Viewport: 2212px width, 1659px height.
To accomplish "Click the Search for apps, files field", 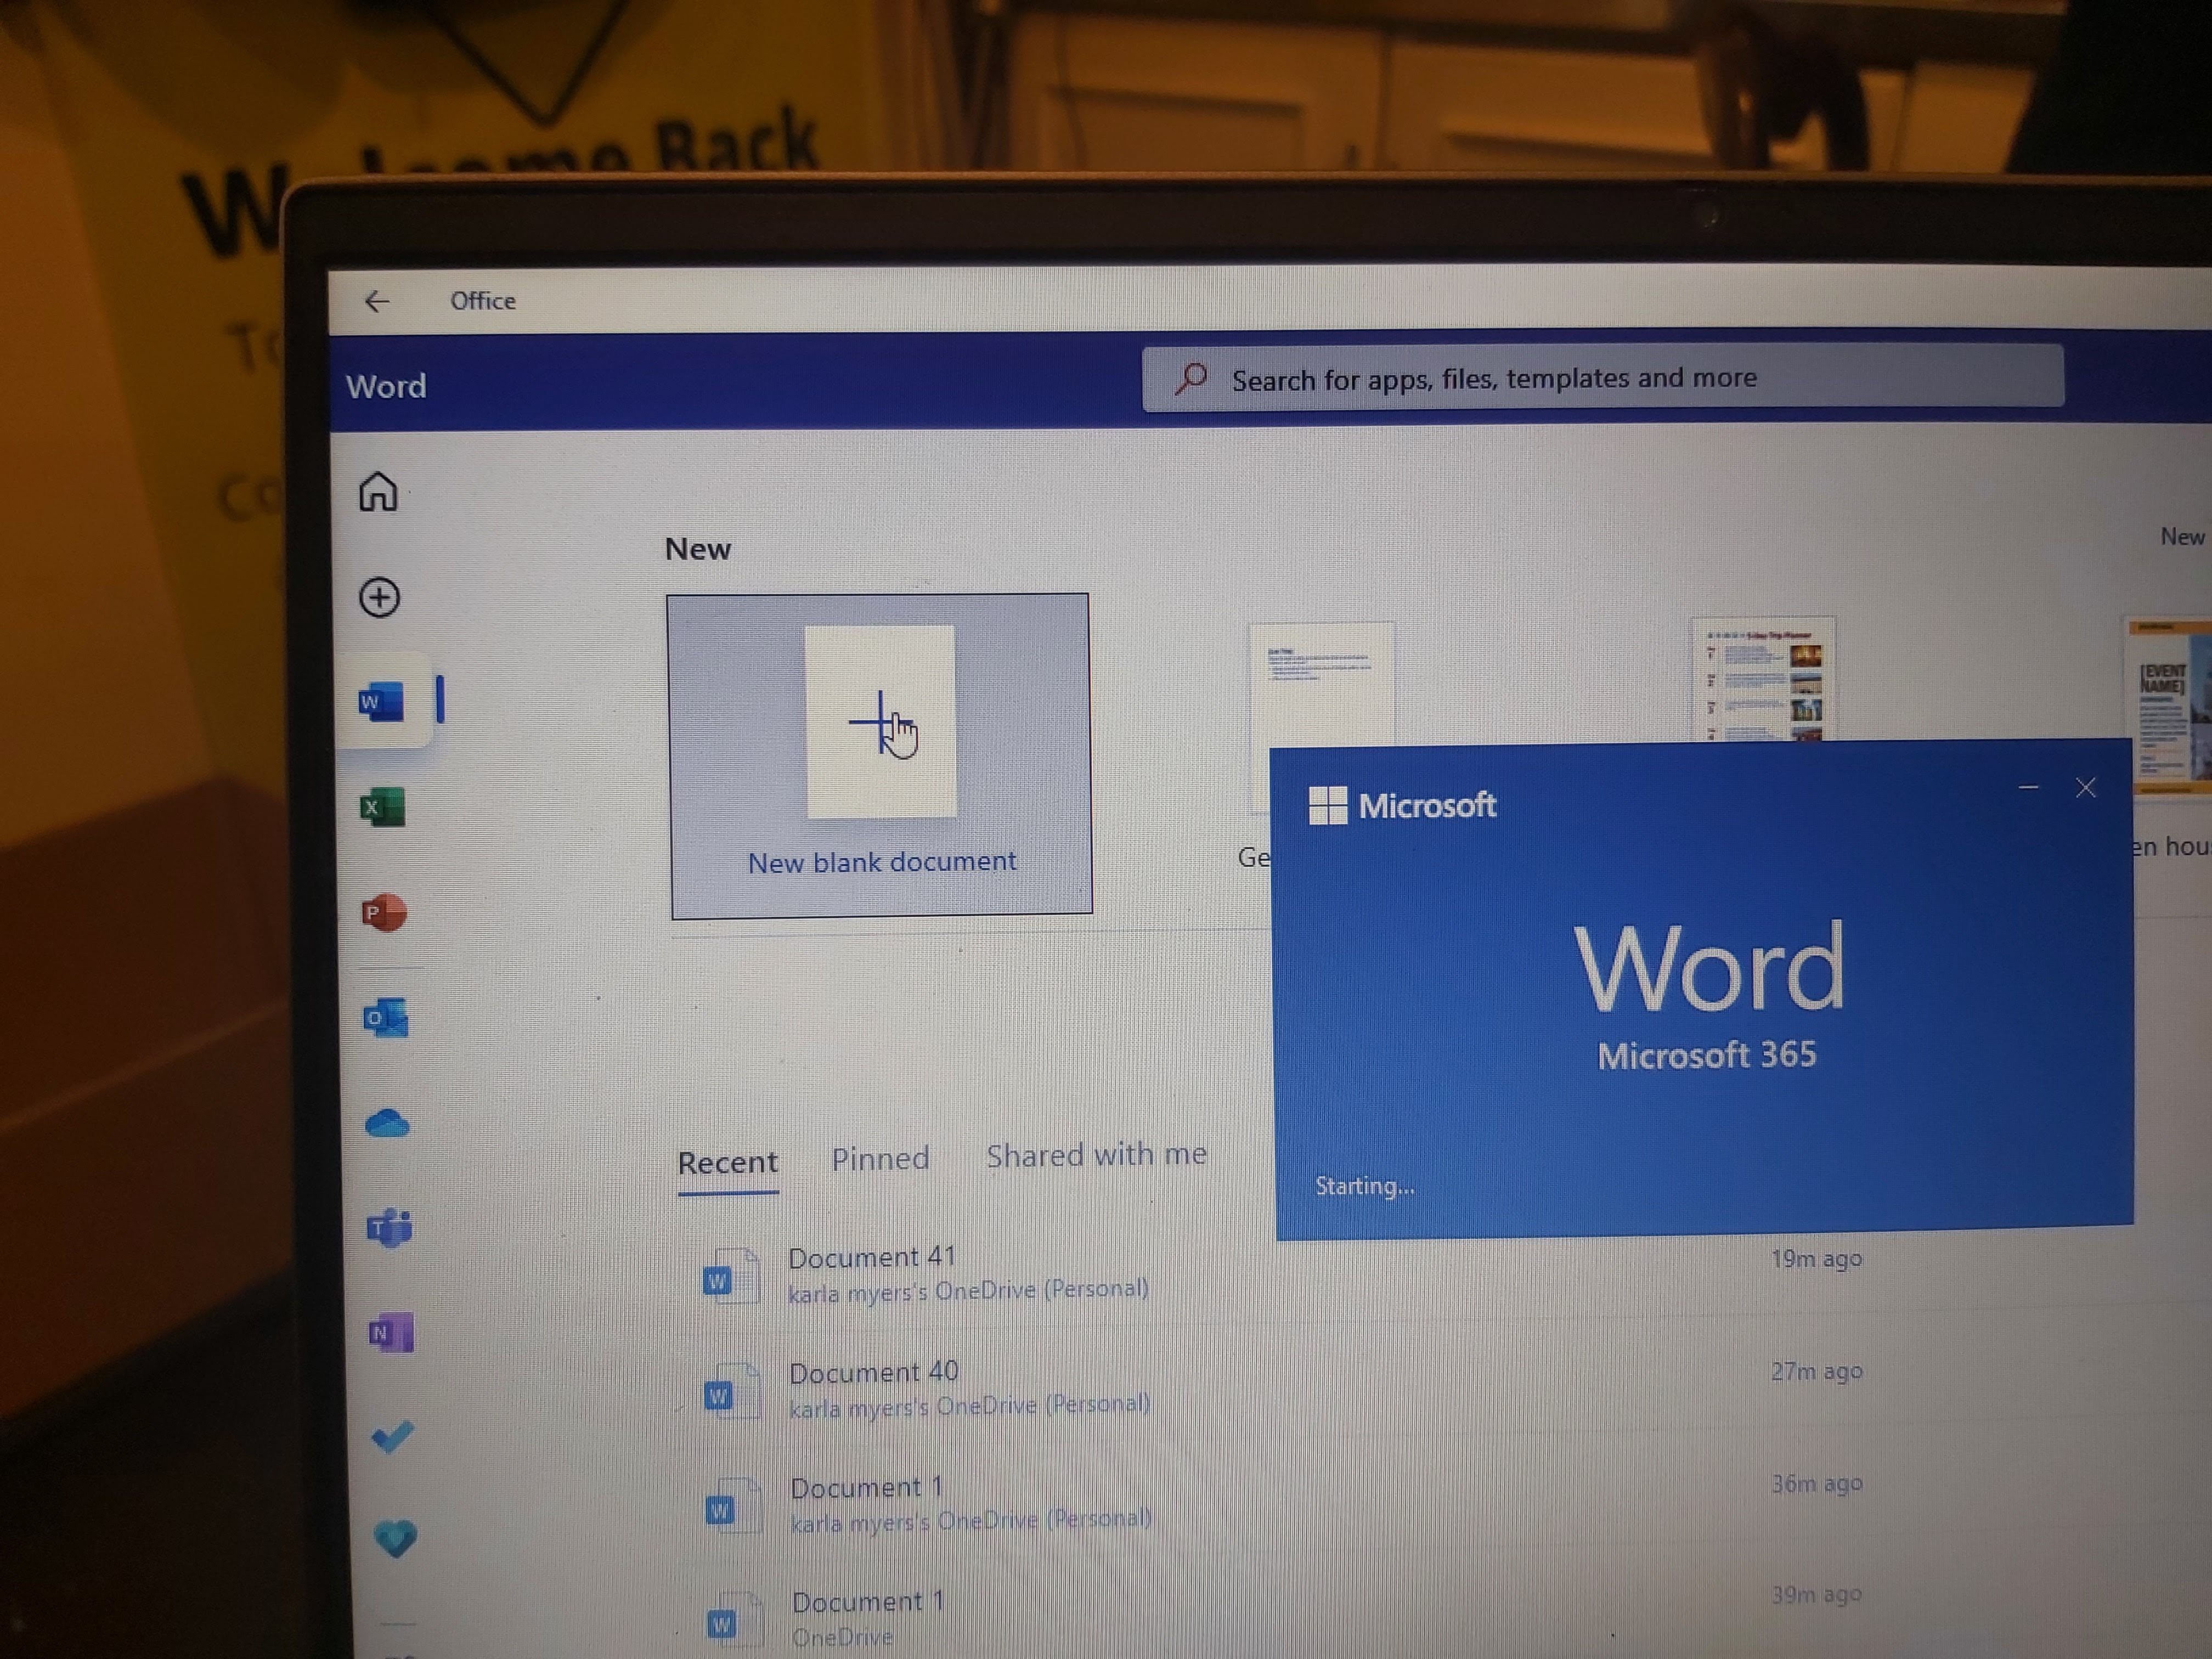I will click(x=1602, y=377).
